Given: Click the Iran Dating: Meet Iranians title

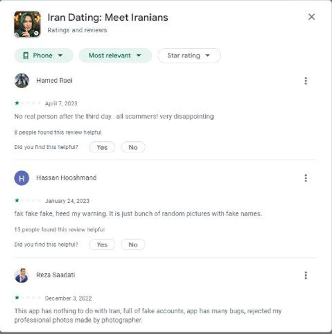Looking at the screenshot, I should click(108, 17).
